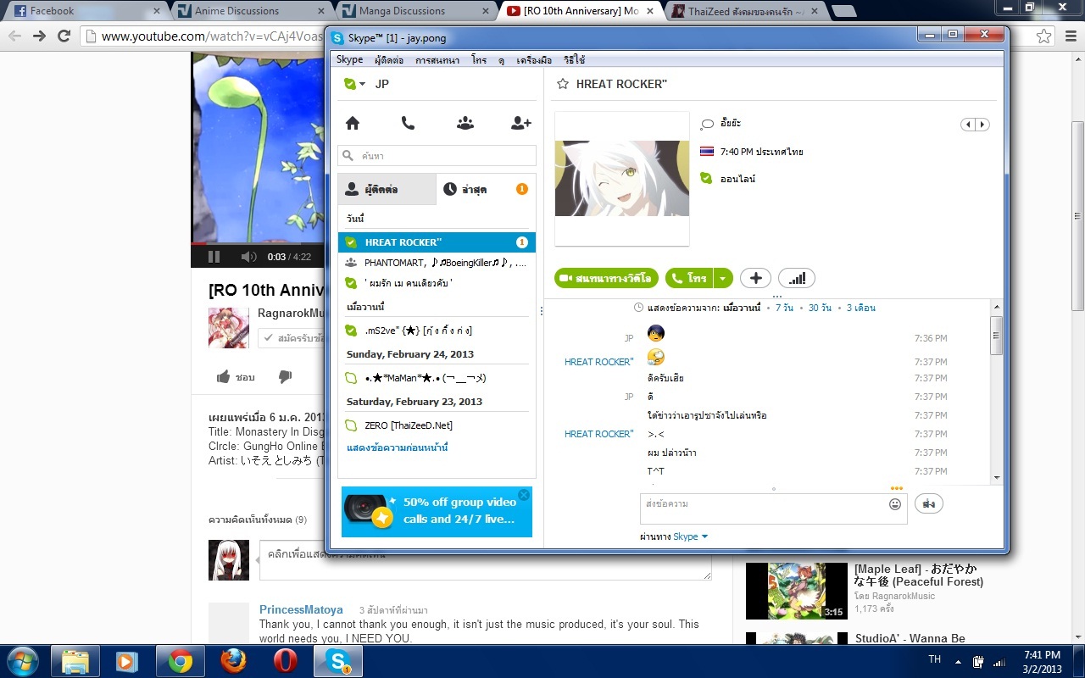Start video call with สนทนาทางวิดีโอ button
This screenshot has height=678, width=1085.
(x=606, y=278)
